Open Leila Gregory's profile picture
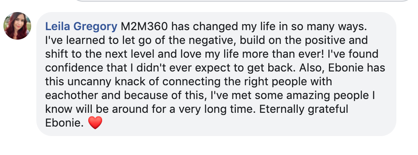 click(17, 26)
